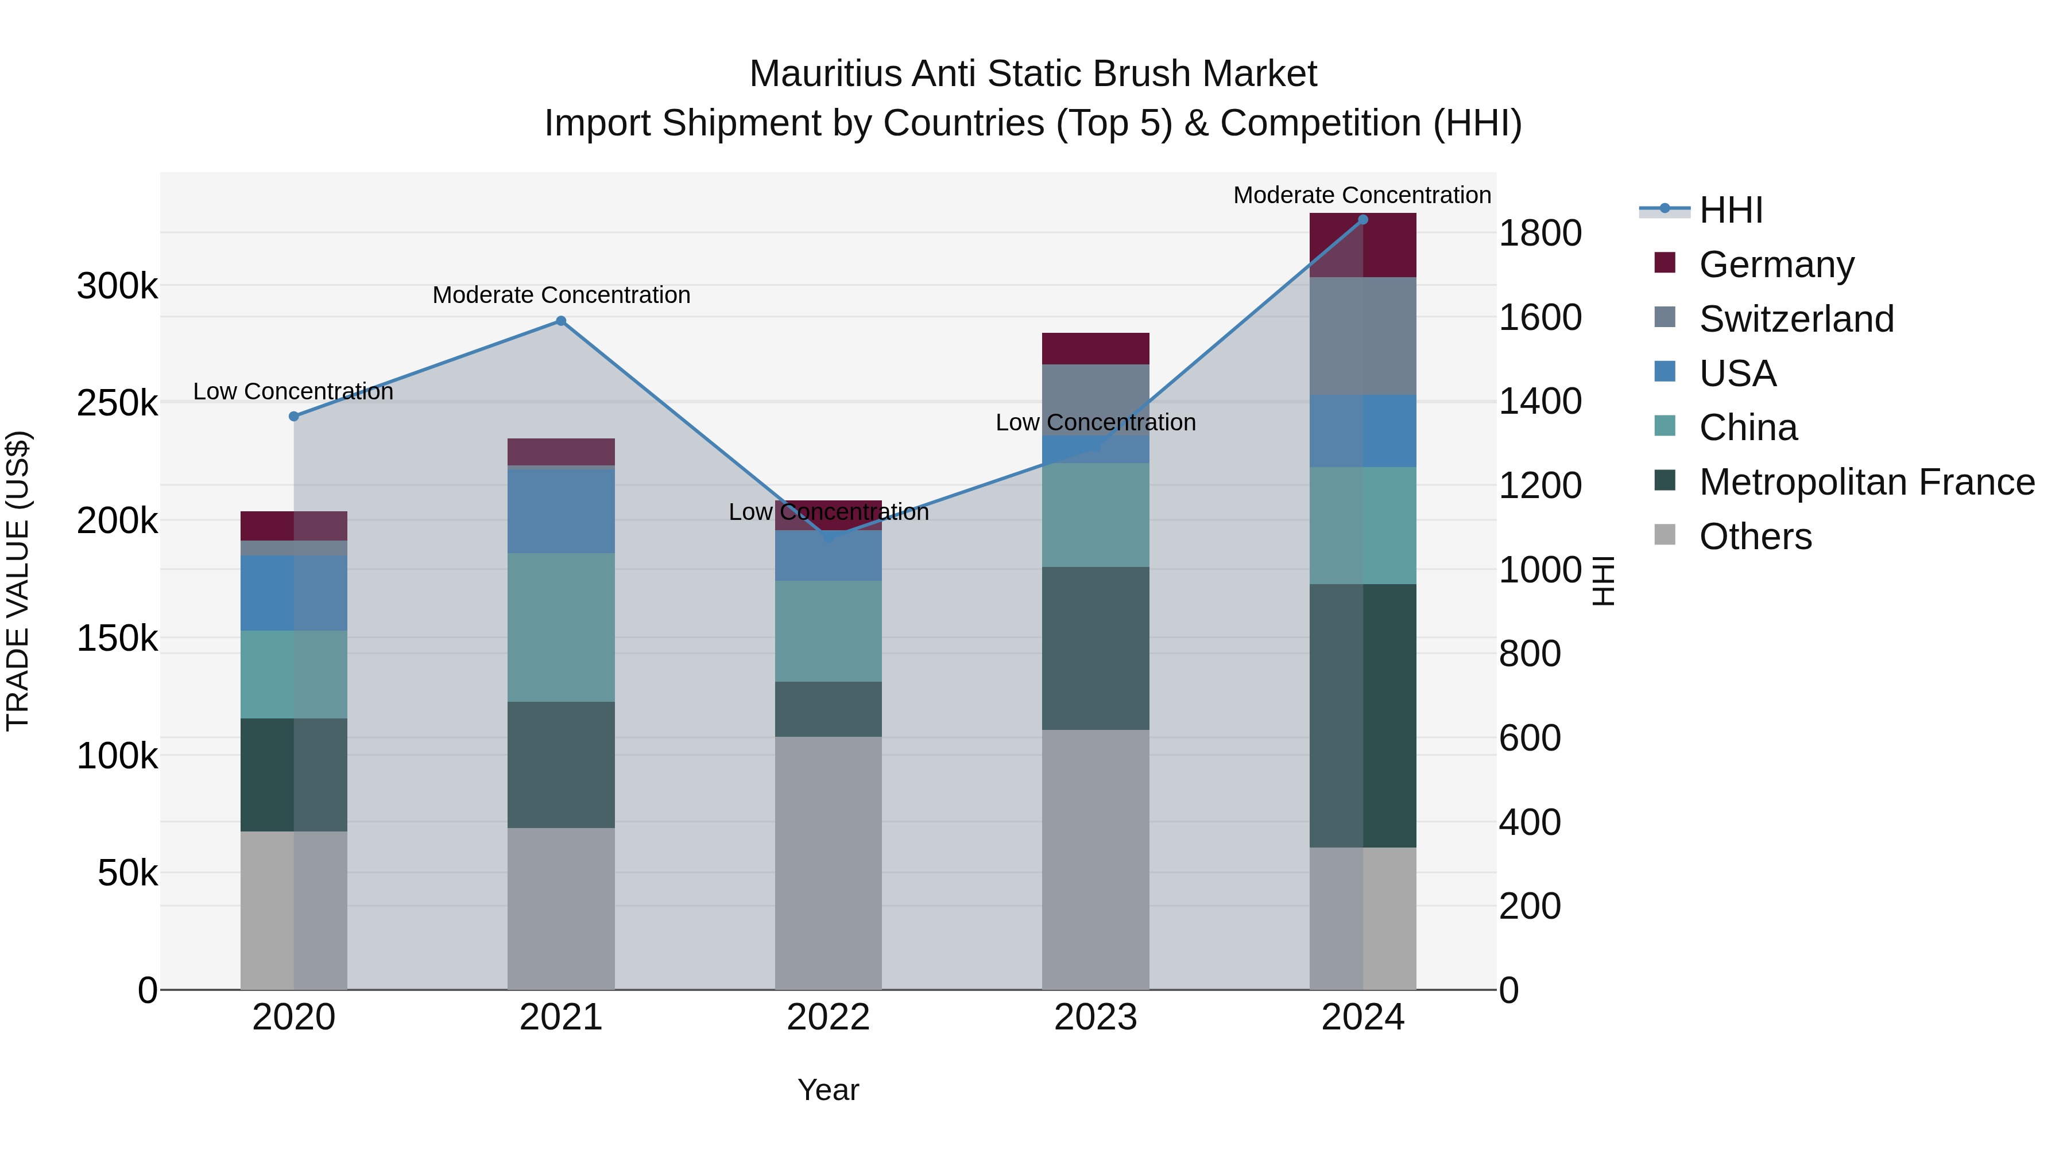Select the USA segment of the 2020 bar
Screen dimensions: 2067x1162
click(293, 593)
